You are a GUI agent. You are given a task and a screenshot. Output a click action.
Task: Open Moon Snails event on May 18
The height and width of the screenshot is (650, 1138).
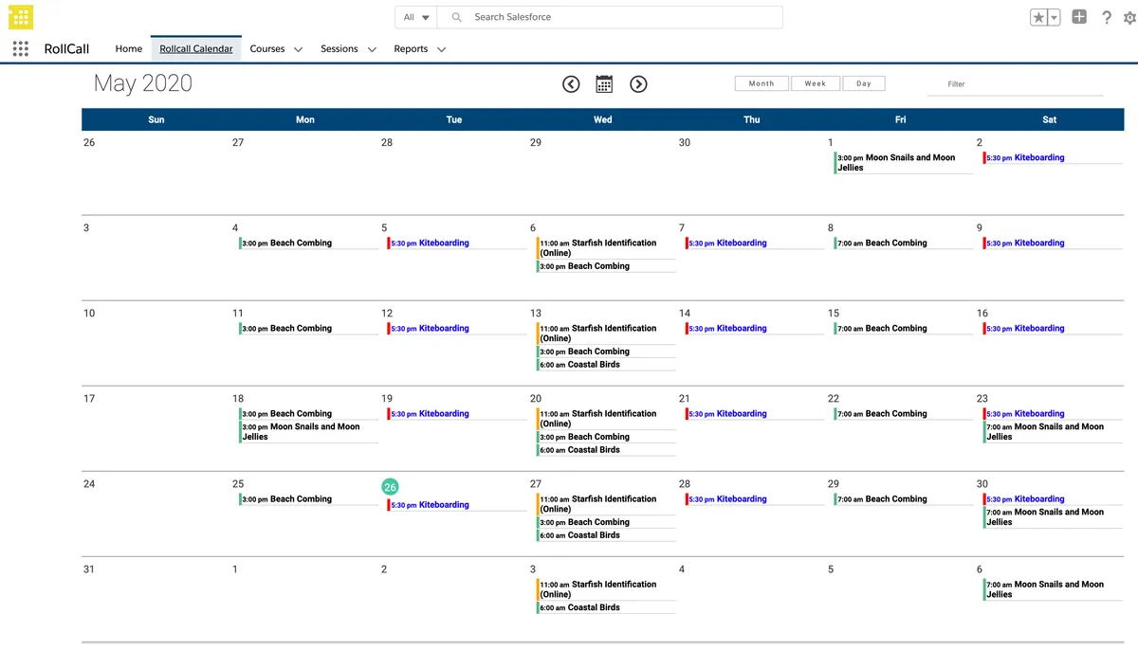(x=308, y=432)
